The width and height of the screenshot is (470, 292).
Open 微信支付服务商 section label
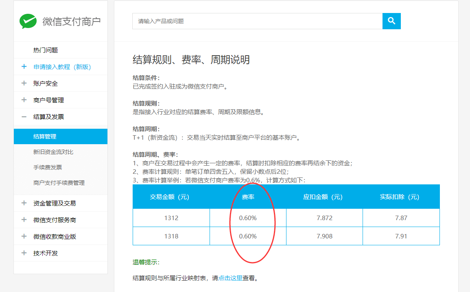[55, 220]
